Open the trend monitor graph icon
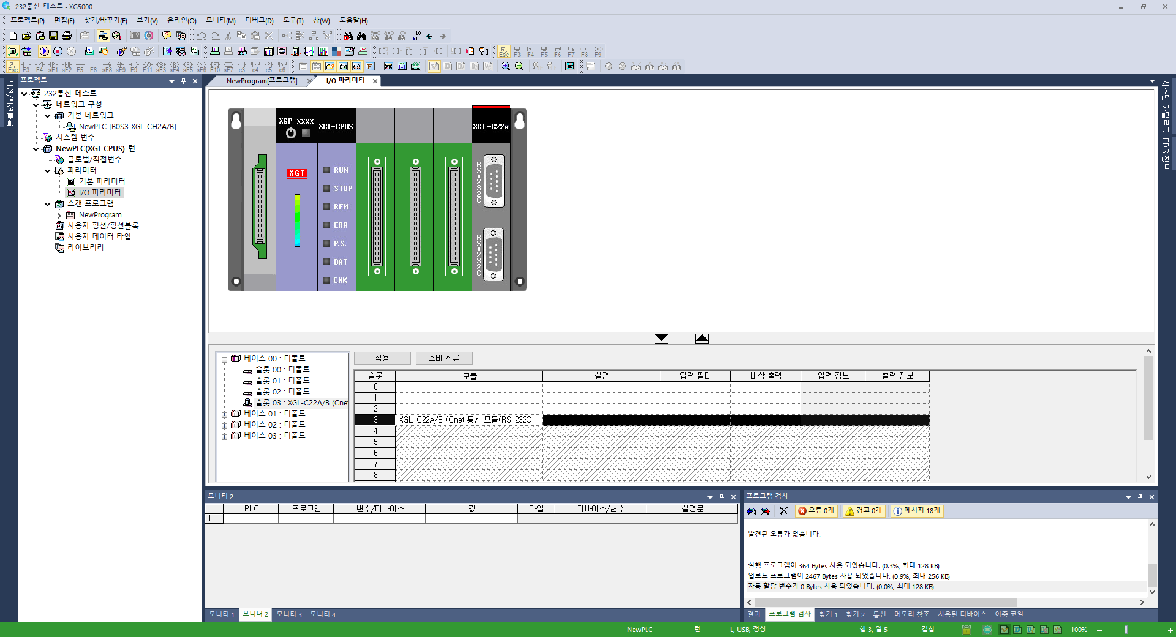This screenshot has width=1176, height=637. (309, 51)
